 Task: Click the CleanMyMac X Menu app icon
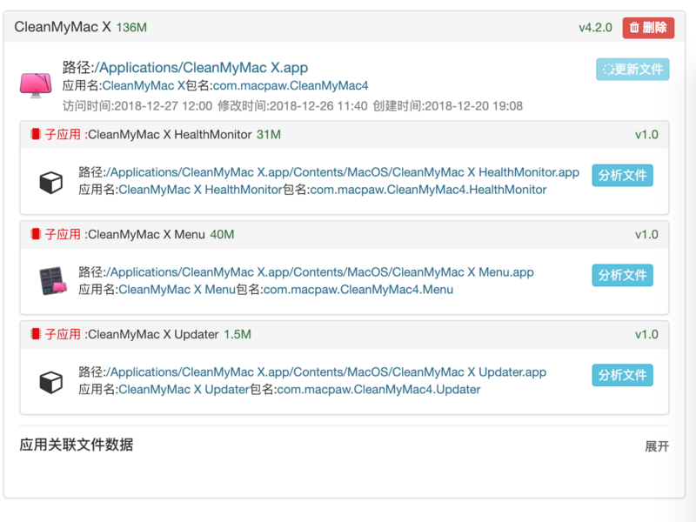pyautogui.click(x=53, y=281)
